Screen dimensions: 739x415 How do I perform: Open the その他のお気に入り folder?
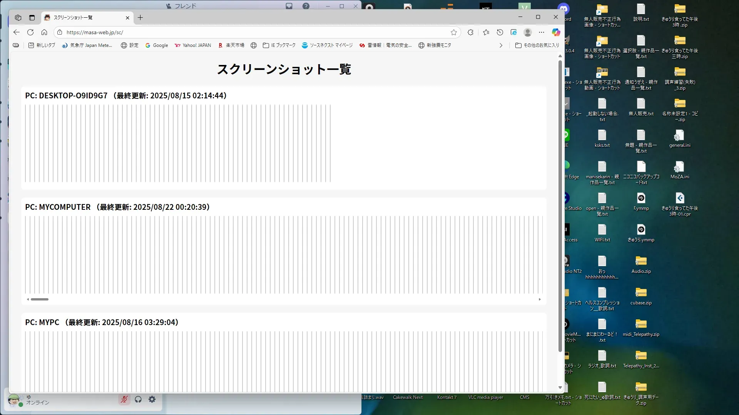(x=537, y=45)
